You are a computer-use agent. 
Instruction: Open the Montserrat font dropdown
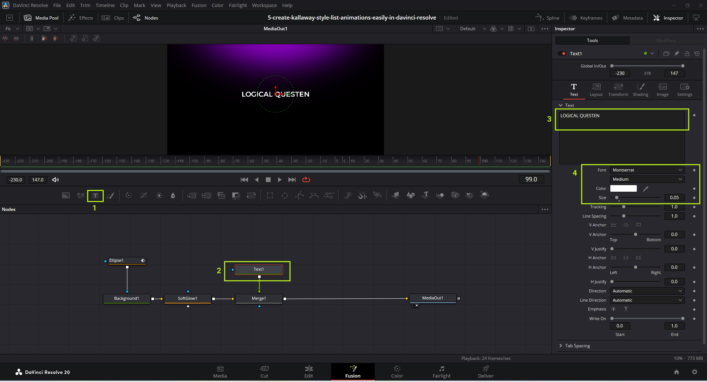click(647, 170)
